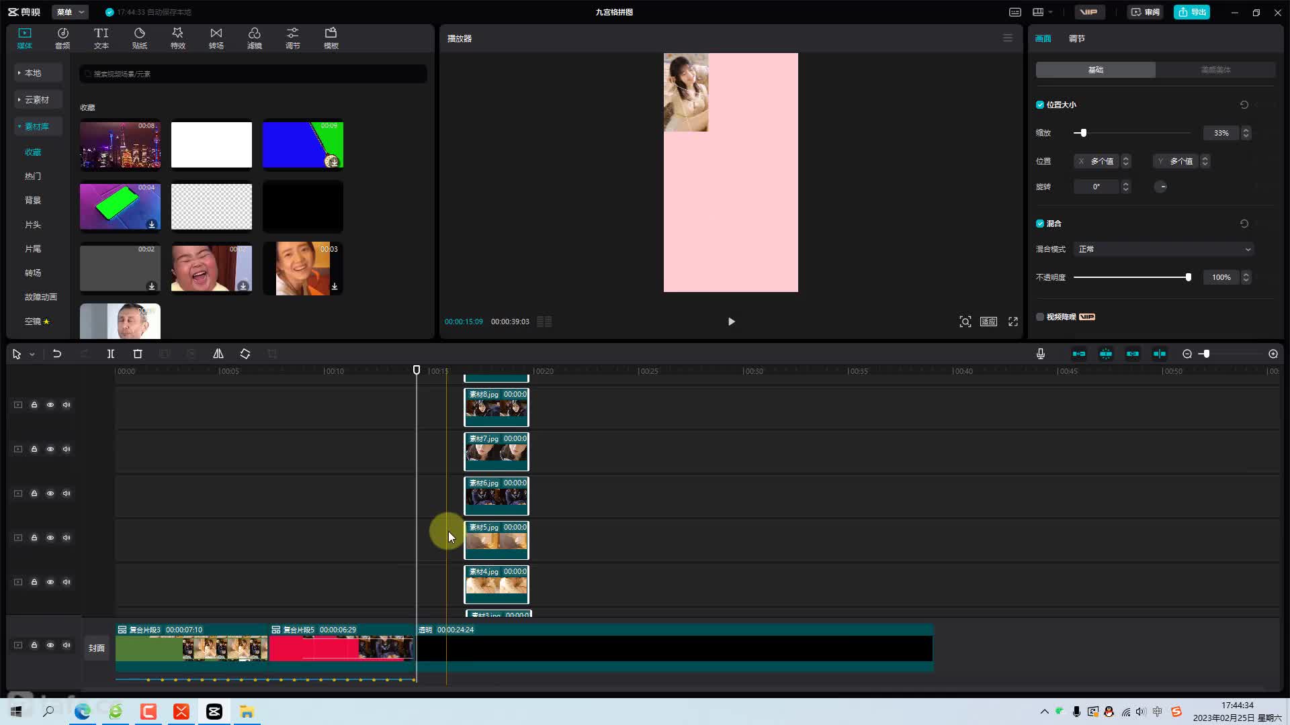
Task: Open the 调节 adjustment panel in top toolbar
Action: point(293,38)
